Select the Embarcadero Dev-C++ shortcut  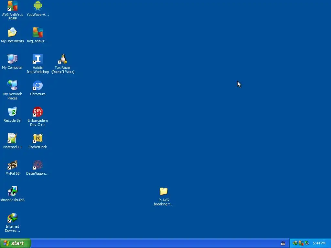38,112
